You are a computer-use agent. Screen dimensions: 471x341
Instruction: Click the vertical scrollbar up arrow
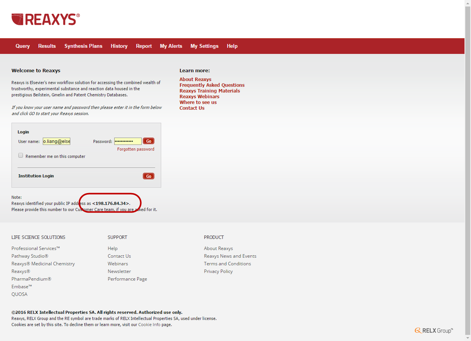coord(468,3)
